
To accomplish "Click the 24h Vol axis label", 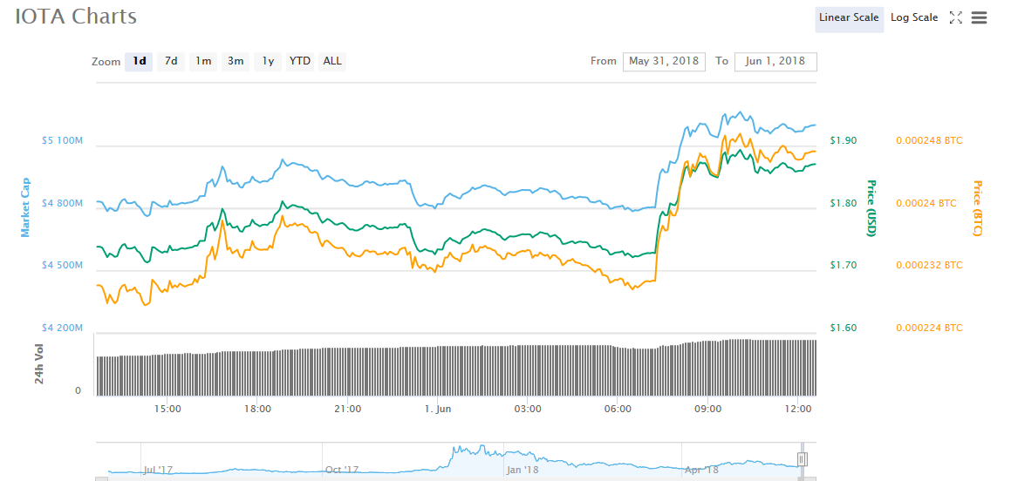I will coord(39,364).
